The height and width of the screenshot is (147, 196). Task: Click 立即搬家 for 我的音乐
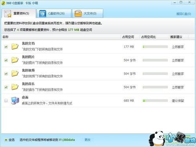pos(178,87)
